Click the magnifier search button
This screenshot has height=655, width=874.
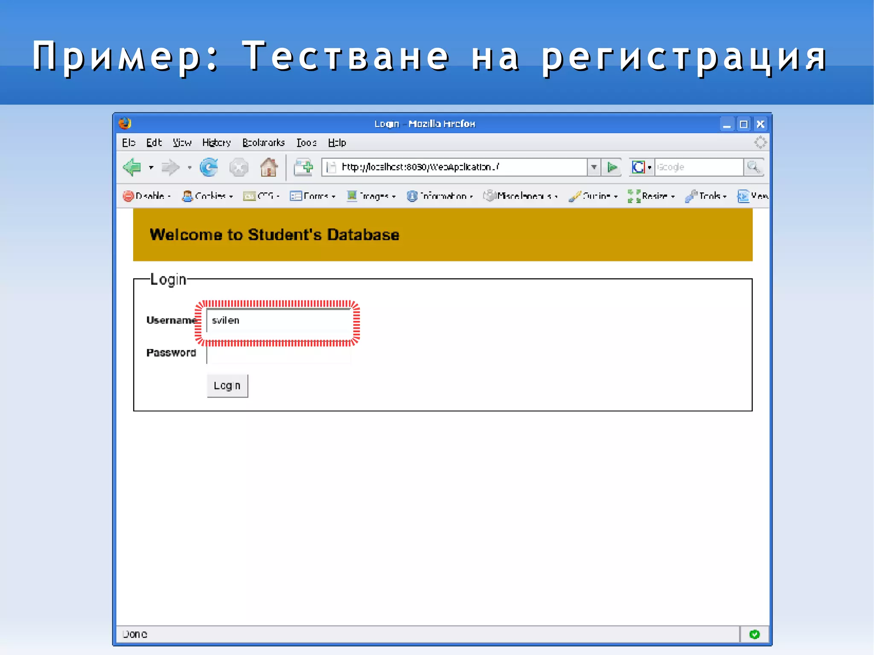point(754,167)
